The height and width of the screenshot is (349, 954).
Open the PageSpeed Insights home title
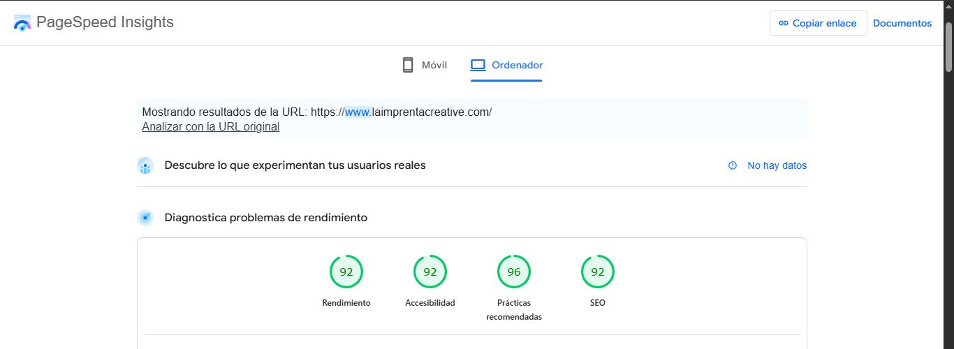point(105,22)
